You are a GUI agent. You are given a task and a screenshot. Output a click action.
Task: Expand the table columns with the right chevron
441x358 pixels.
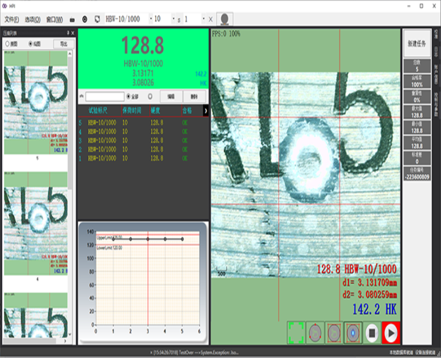206,111
